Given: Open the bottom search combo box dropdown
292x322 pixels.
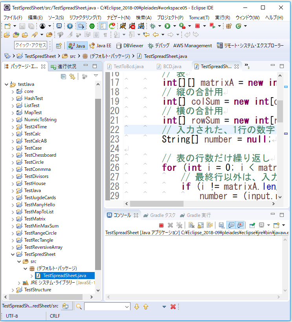Looking at the screenshot, I should click(x=127, y=307).
